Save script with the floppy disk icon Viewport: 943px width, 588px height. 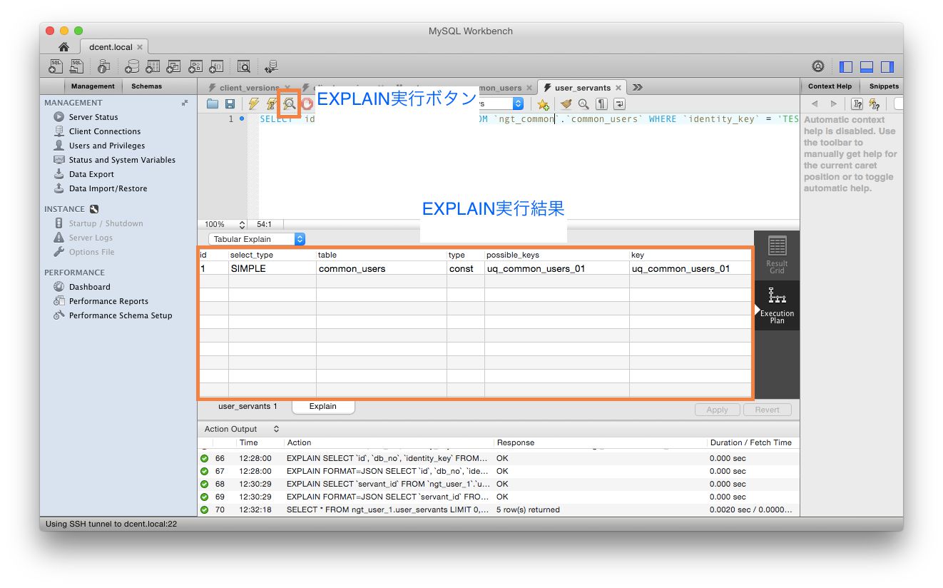tap(230, 104)
